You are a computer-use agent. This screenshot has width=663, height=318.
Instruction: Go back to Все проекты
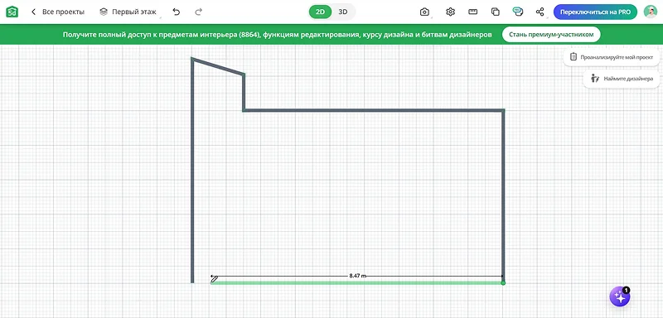coord(58,12)
